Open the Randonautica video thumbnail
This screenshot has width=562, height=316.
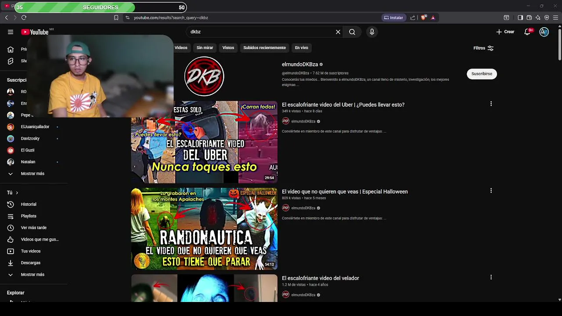point(204,229)
